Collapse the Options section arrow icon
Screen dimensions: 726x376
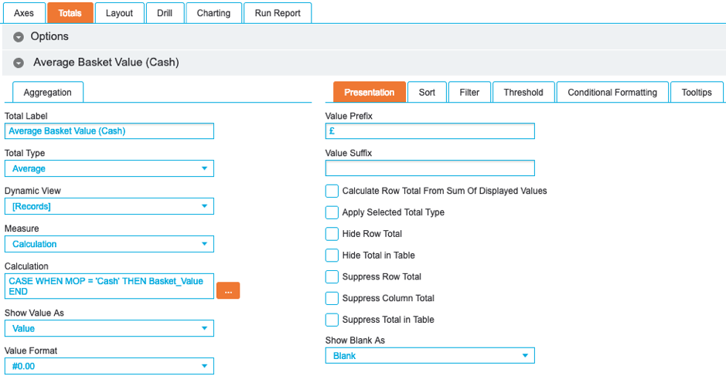(19, 37)
